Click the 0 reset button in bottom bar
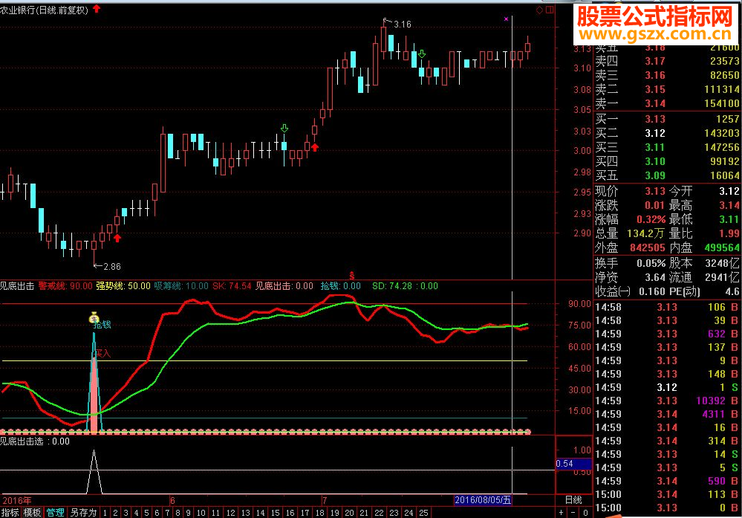742x518 pixels. click(x=585, y=512)
